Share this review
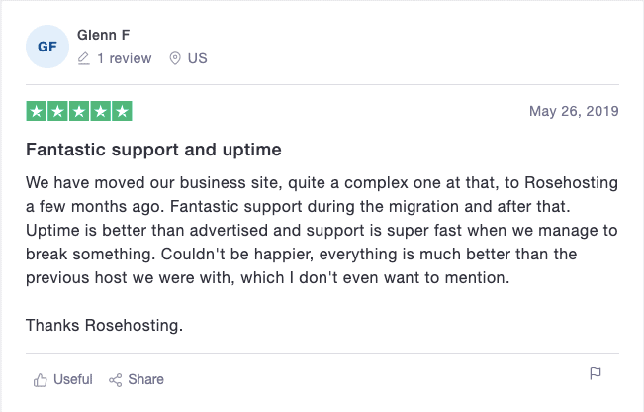 tap(145, 379)
